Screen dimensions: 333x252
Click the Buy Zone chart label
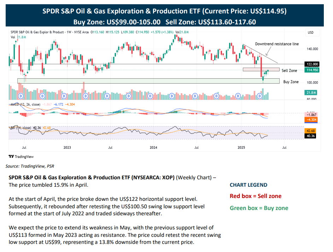click(291, 82)
